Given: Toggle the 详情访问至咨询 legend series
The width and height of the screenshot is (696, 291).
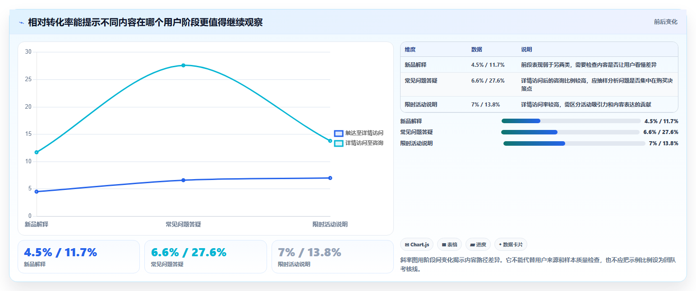Looking at the screenshot, I should coord(359,143).
